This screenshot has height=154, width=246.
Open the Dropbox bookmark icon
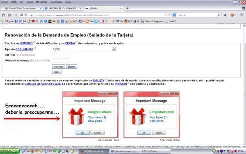pos(46,21)
